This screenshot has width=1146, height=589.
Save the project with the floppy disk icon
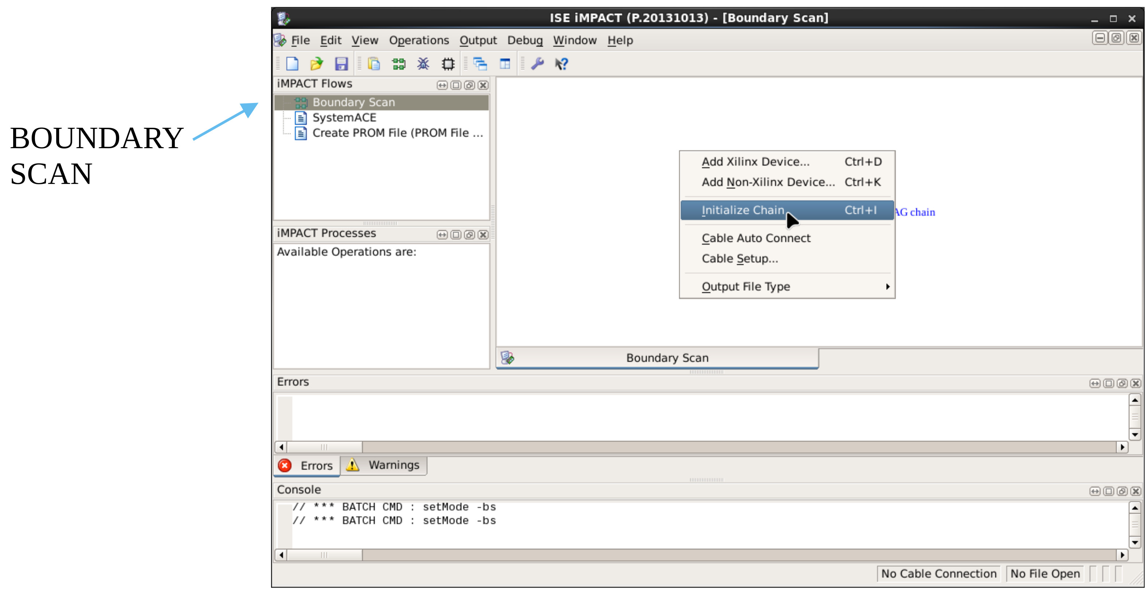pyautogui.click(x=341, y=64)
